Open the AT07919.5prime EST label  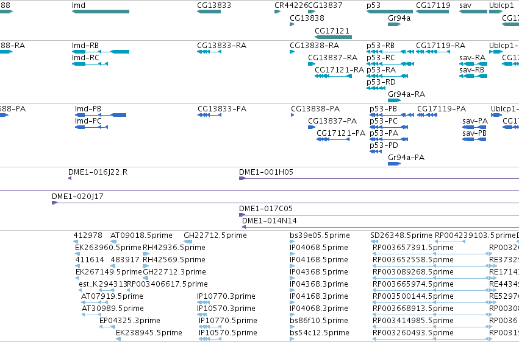click(112, 297)
